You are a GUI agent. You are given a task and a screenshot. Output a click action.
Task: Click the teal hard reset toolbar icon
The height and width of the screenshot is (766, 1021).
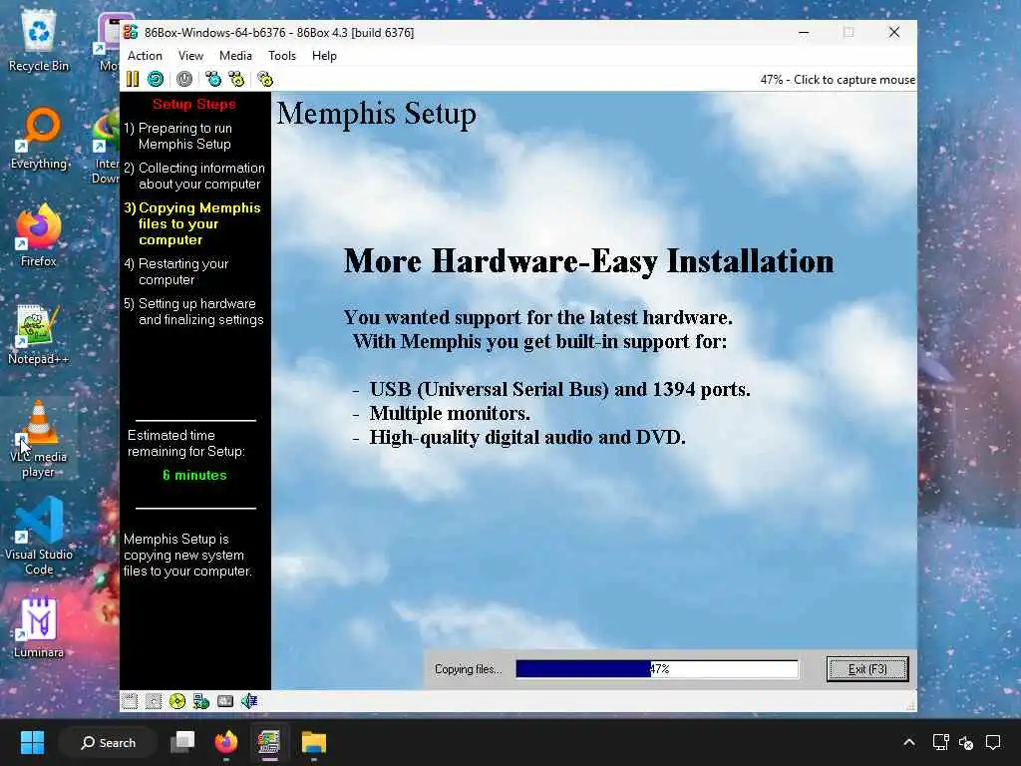coord(156,80)
